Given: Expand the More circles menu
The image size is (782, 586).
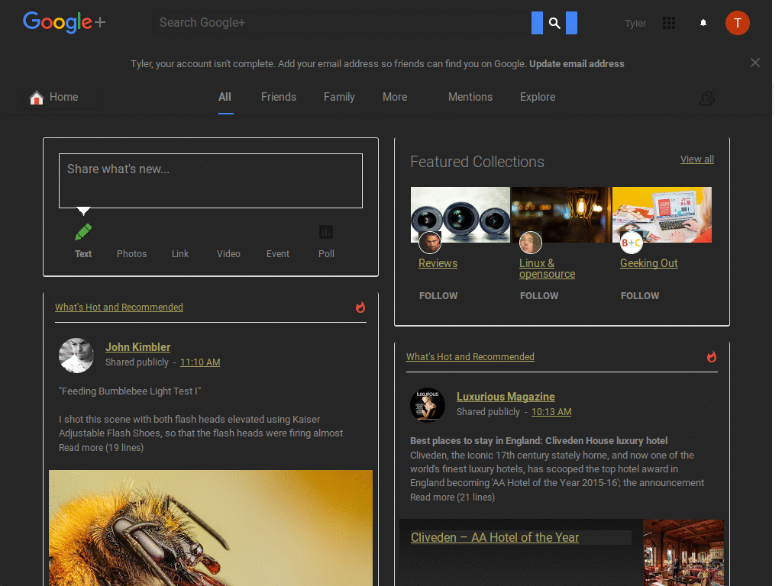Looking at the screenshot, I should click(395, 97).
